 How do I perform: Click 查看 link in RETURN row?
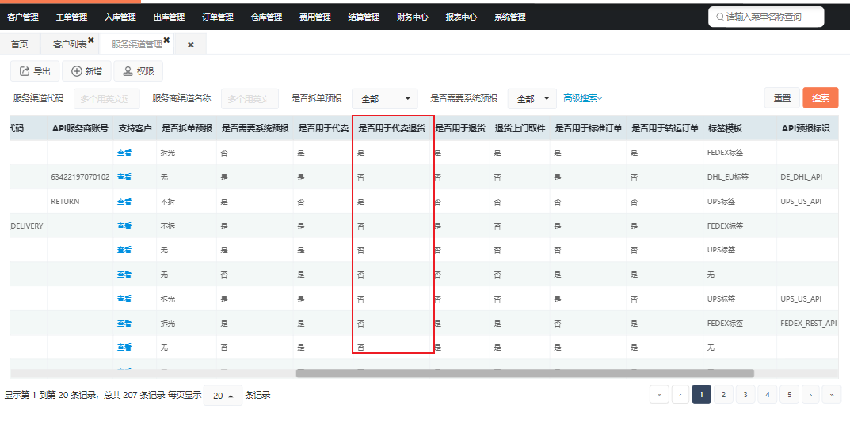click(x=124, y=201)
